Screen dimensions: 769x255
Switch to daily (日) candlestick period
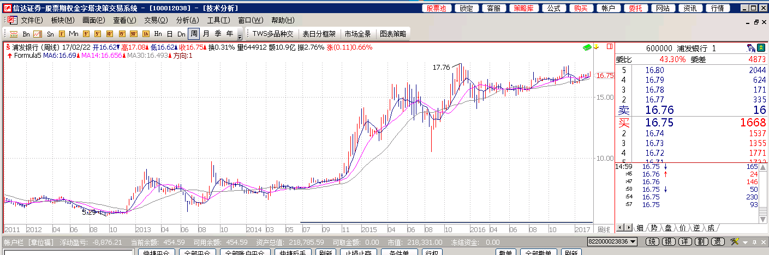(x=170, y=34)
